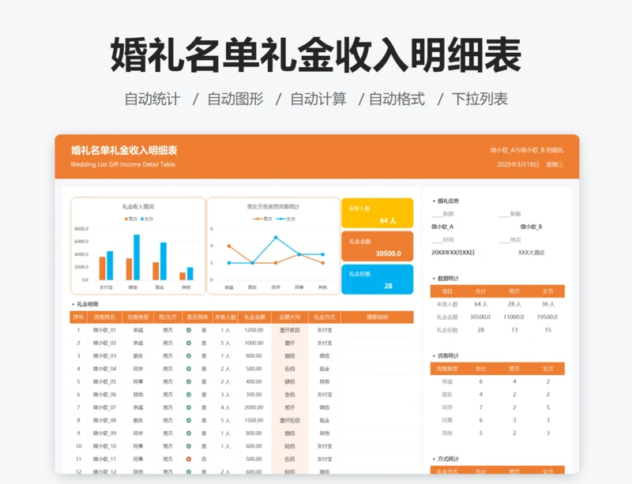Click the venue field XXX大酒店
This screenshot has height=484, width=632.
pyautogui.click(x=531, y=253)
